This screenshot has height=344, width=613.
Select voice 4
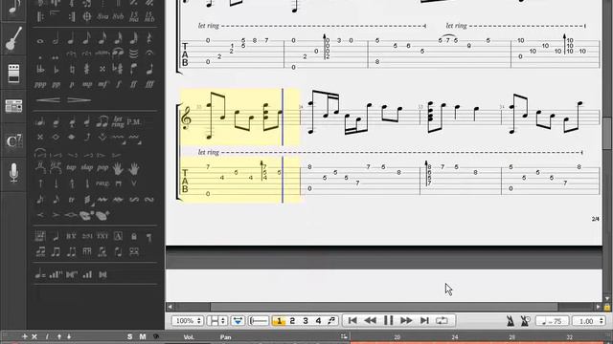[318, 321]
